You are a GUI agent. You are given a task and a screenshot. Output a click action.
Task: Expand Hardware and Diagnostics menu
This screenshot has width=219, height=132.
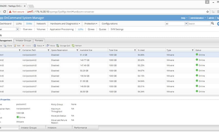tap(65, 24)
